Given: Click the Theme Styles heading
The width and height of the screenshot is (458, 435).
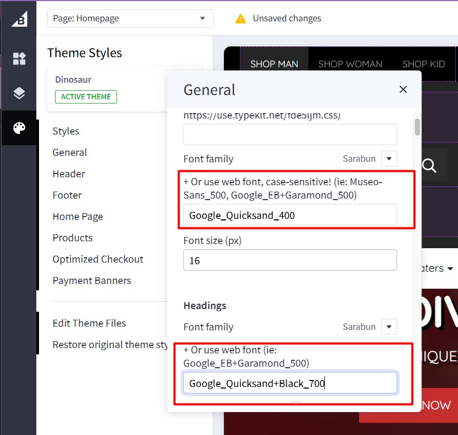Looking at the screenshot, I should [x=85, y=53].
